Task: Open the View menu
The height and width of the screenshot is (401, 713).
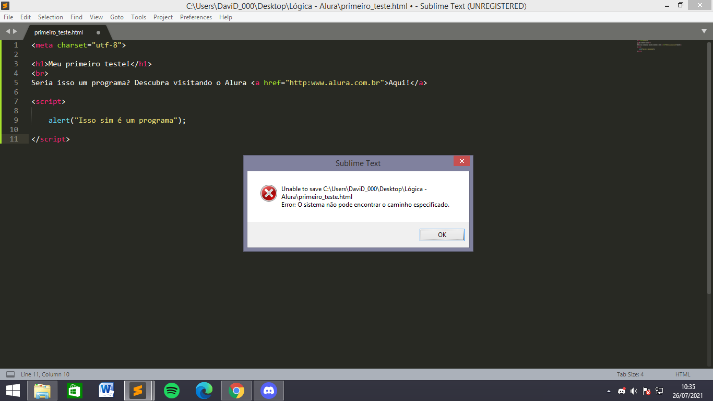Action: (x=96, y=17)
